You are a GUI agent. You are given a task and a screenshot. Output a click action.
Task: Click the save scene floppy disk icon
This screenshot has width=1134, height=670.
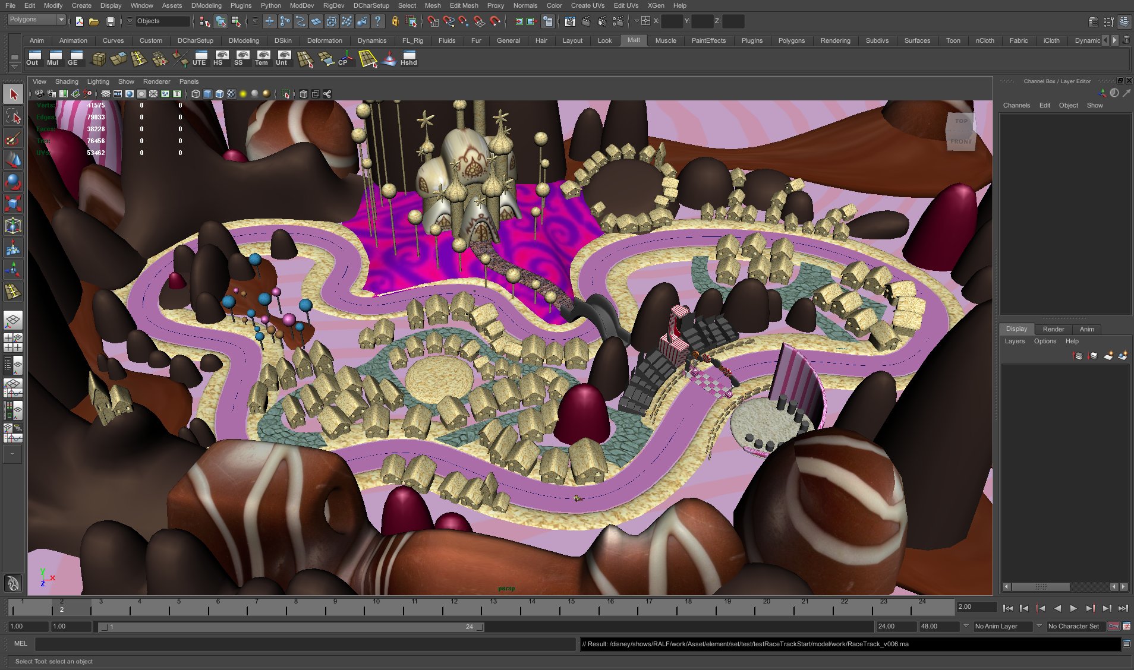[x=110, y=22]
